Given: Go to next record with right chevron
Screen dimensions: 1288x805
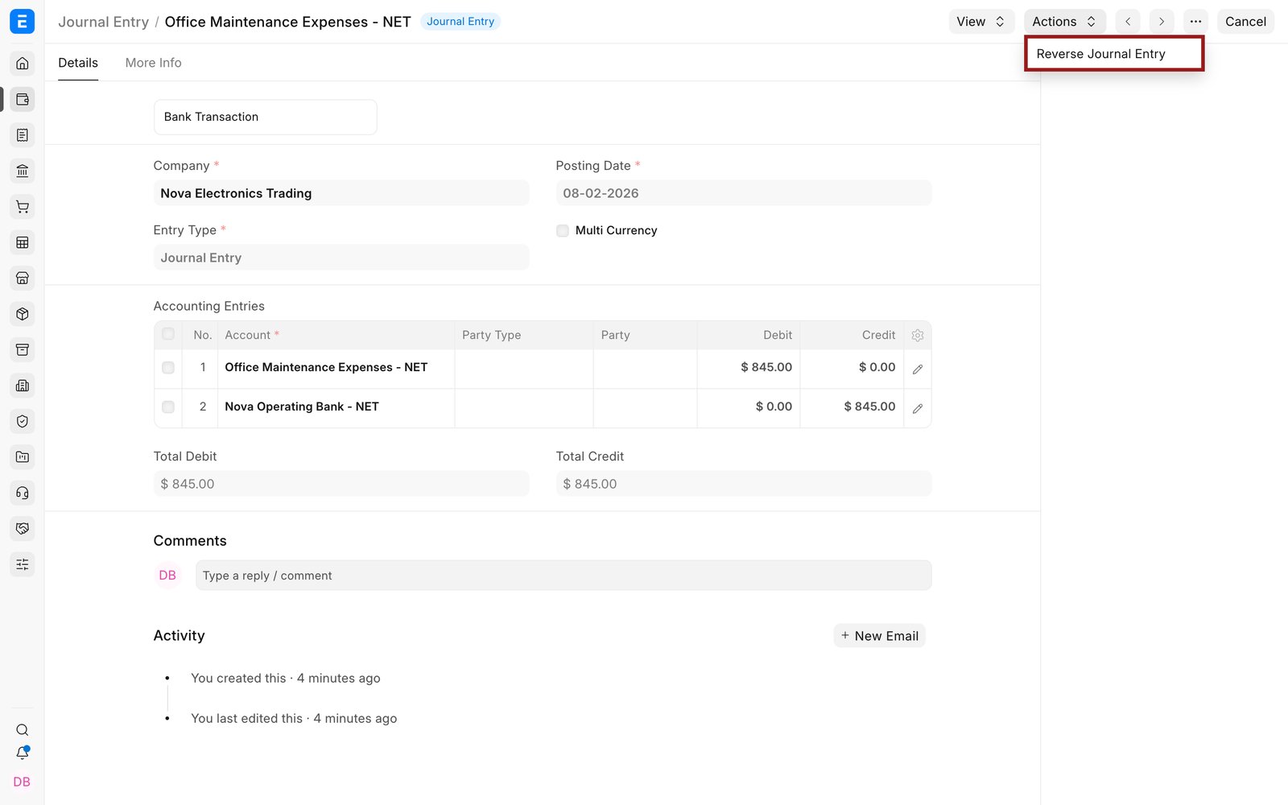Looking at the screenshot, I should click(1162, 22).
